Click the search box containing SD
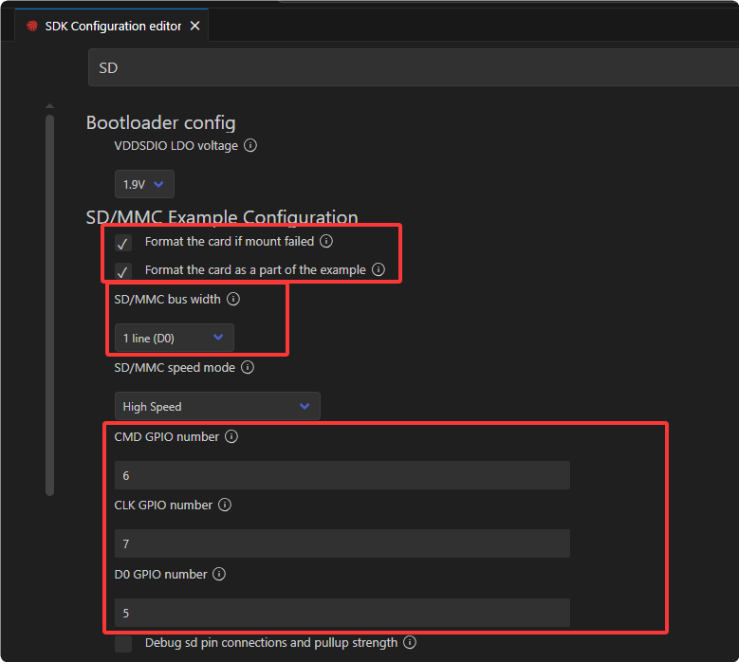The image size is (739, 662). coord(413,68)
